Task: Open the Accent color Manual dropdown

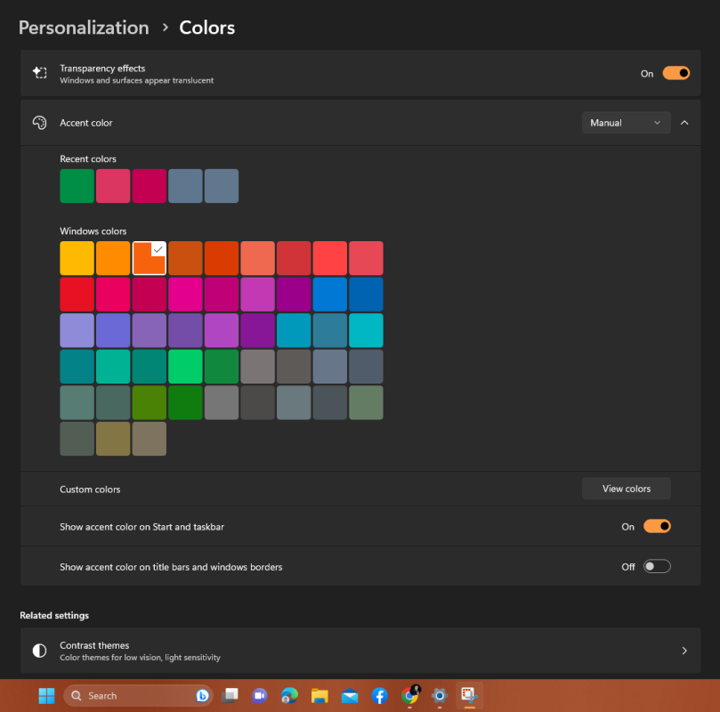Action: [626, 123]
